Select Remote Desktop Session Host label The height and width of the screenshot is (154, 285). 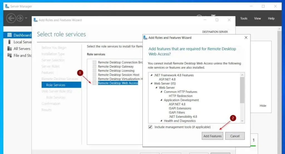(119, 75)
